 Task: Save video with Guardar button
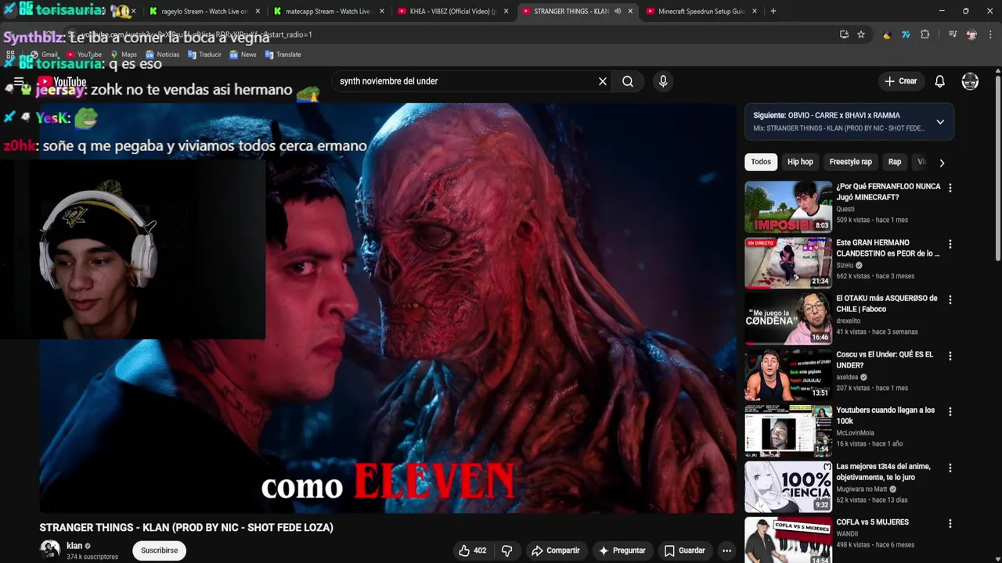coord(685,550)
